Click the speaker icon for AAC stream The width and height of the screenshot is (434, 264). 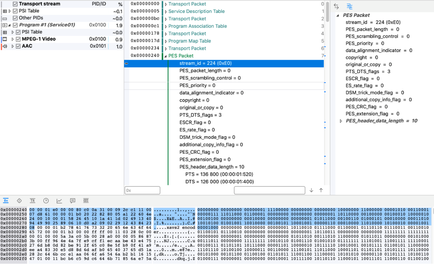tap(5, 47)
